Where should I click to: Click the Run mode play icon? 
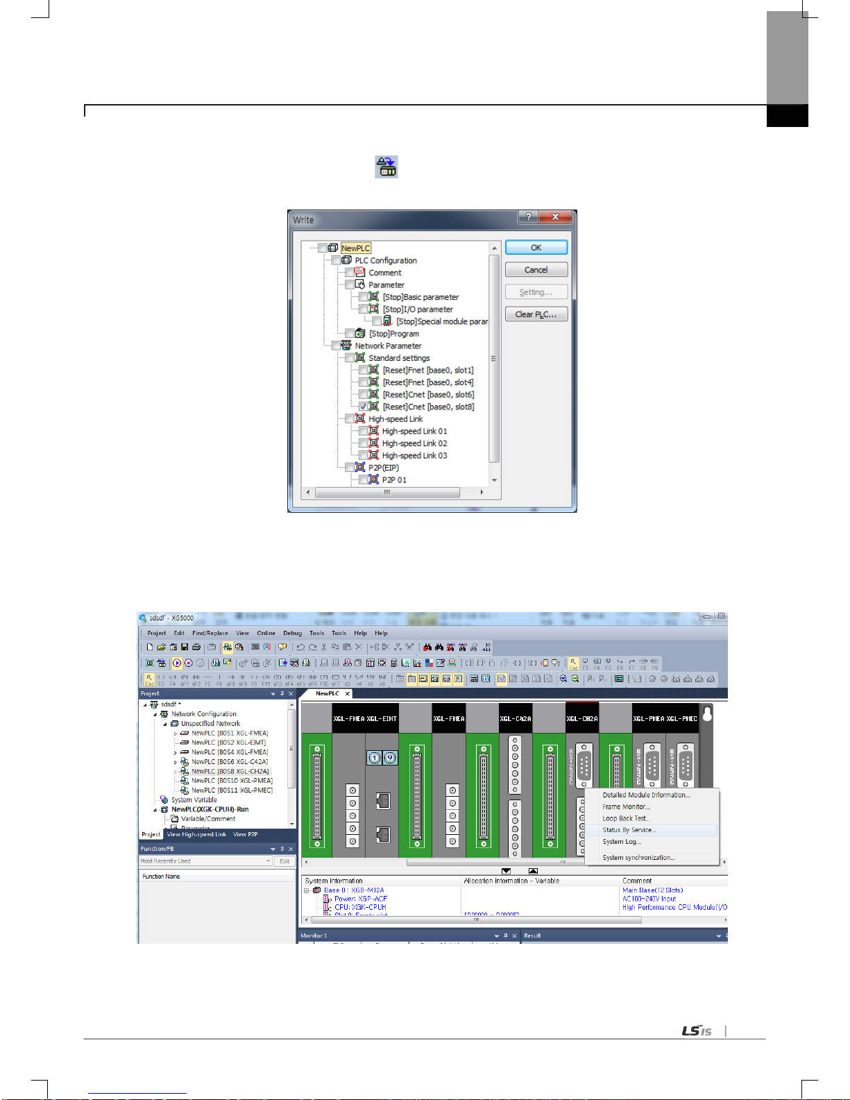pos(177,663)
